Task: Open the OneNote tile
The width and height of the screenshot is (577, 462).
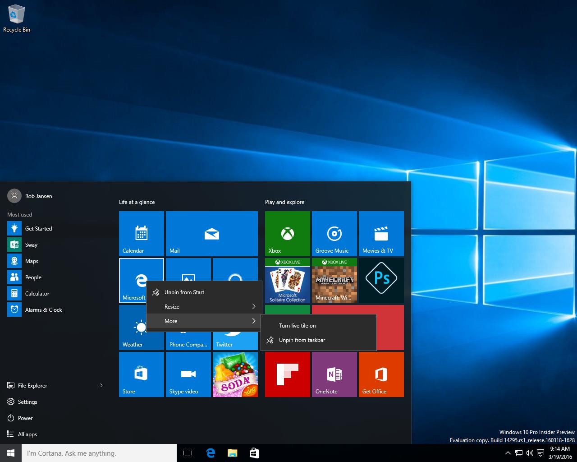Action: [334, 374]
